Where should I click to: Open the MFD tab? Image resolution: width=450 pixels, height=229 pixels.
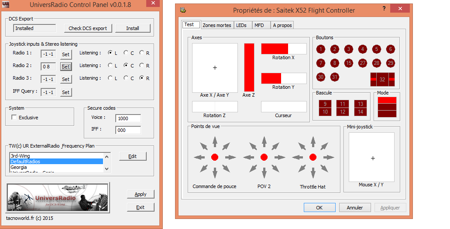pos(259,25)
